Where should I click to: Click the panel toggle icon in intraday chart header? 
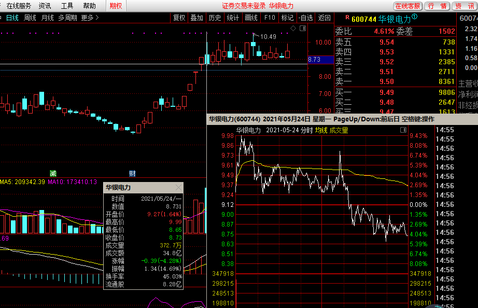tap(403, 130)
